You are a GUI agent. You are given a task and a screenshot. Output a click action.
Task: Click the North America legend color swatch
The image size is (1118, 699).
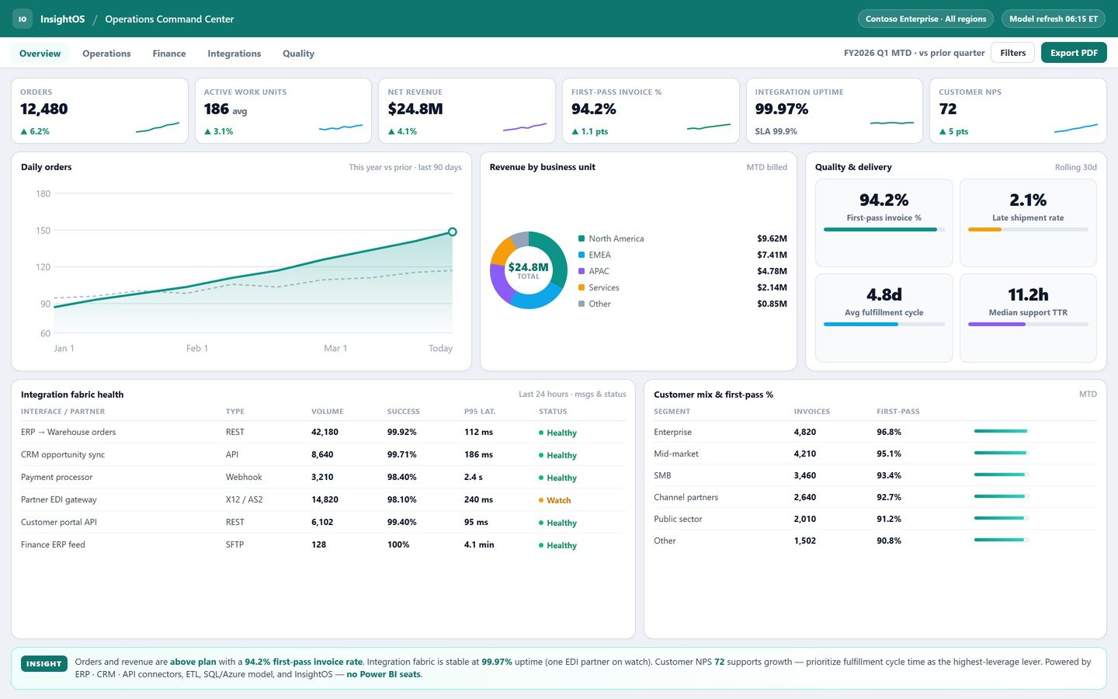coord(582,238)
